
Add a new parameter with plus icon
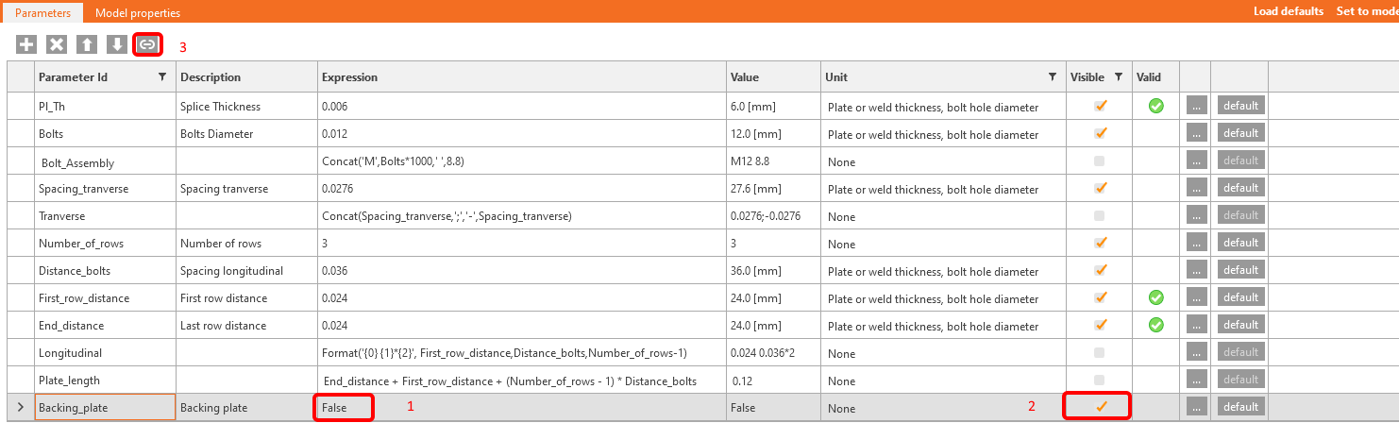(x=26, y=44)
